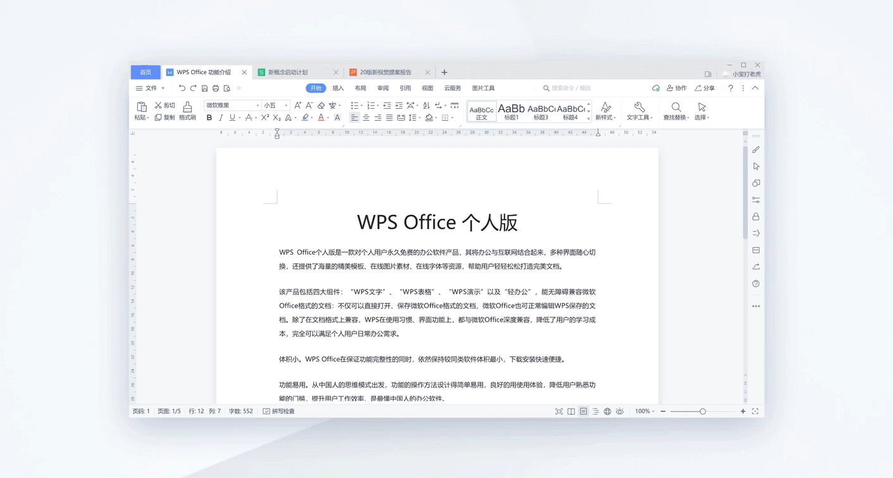
Task: Go to Home (首页) button
Action: (x=146, y=72)
